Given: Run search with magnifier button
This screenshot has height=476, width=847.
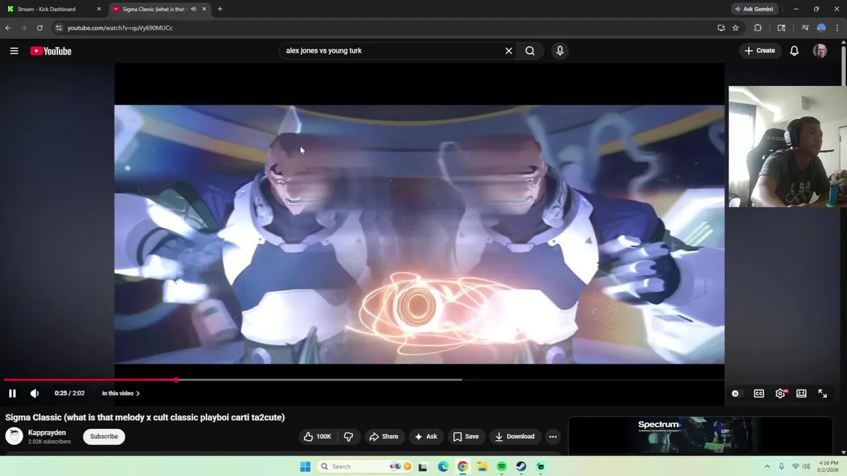Looking at the screenshot, I should [530, 51].
